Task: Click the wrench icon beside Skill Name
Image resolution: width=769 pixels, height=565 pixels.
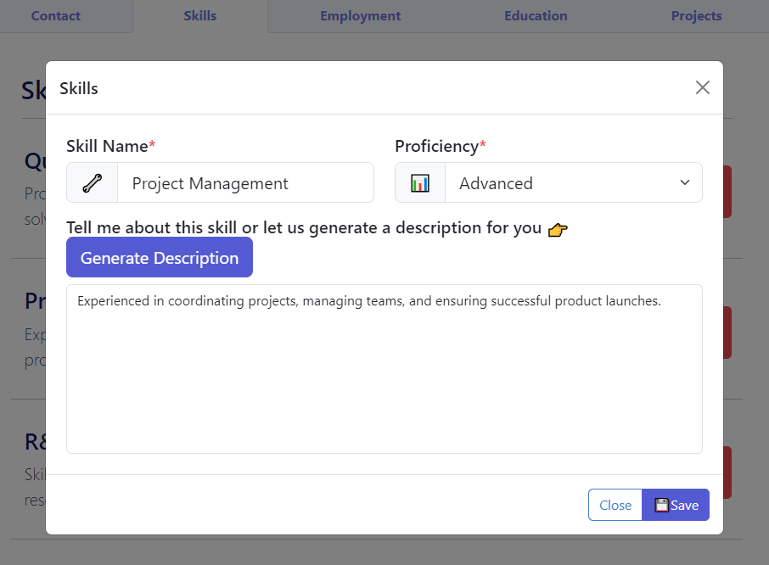Action: pyautogui.click(x=92, y=182)
